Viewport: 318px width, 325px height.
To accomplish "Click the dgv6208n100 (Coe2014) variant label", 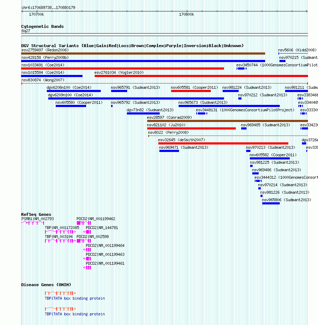I will pyautogui.click(x=69, y=87).
